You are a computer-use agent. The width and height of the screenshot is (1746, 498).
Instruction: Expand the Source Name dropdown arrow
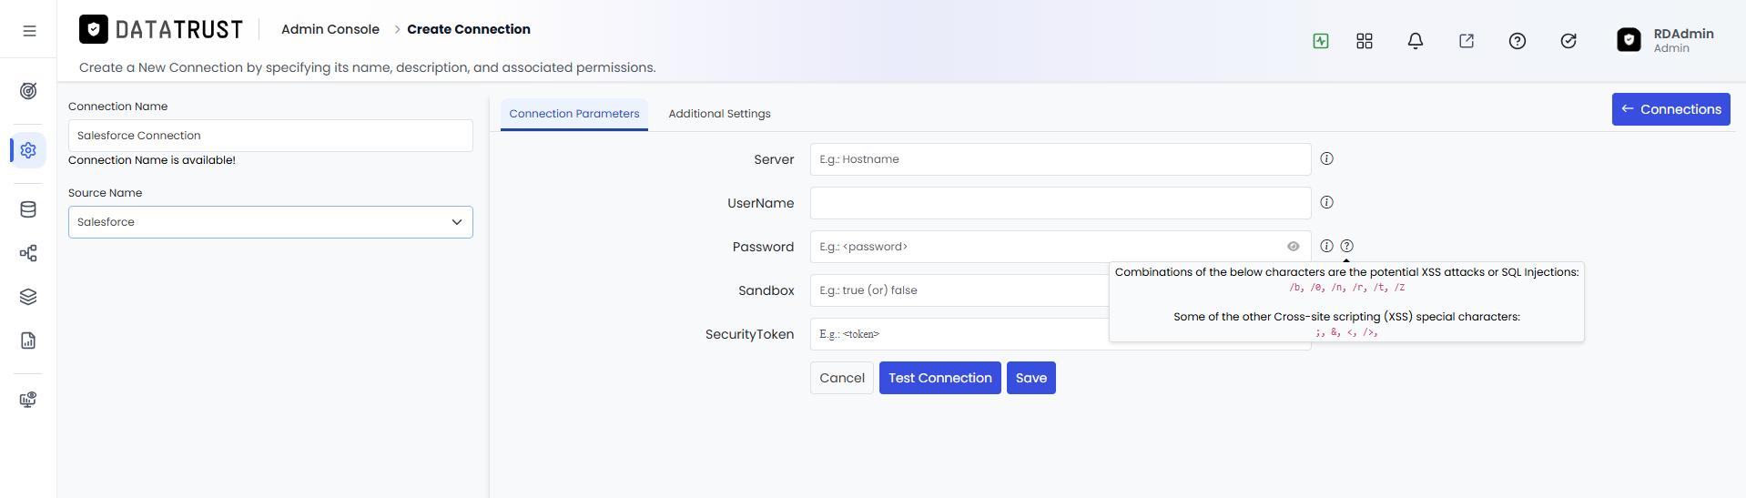point(457,222)
